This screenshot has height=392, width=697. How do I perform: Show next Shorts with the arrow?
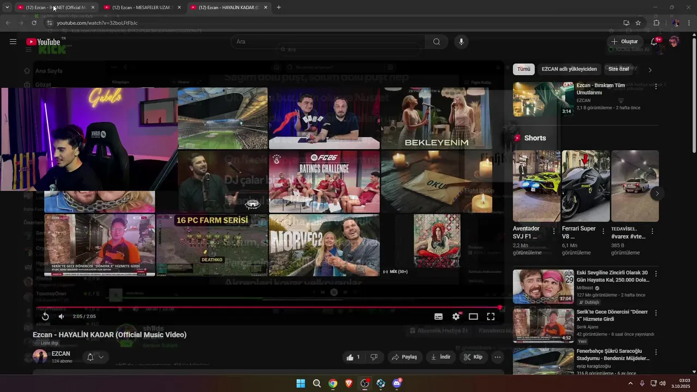[657, 193]
